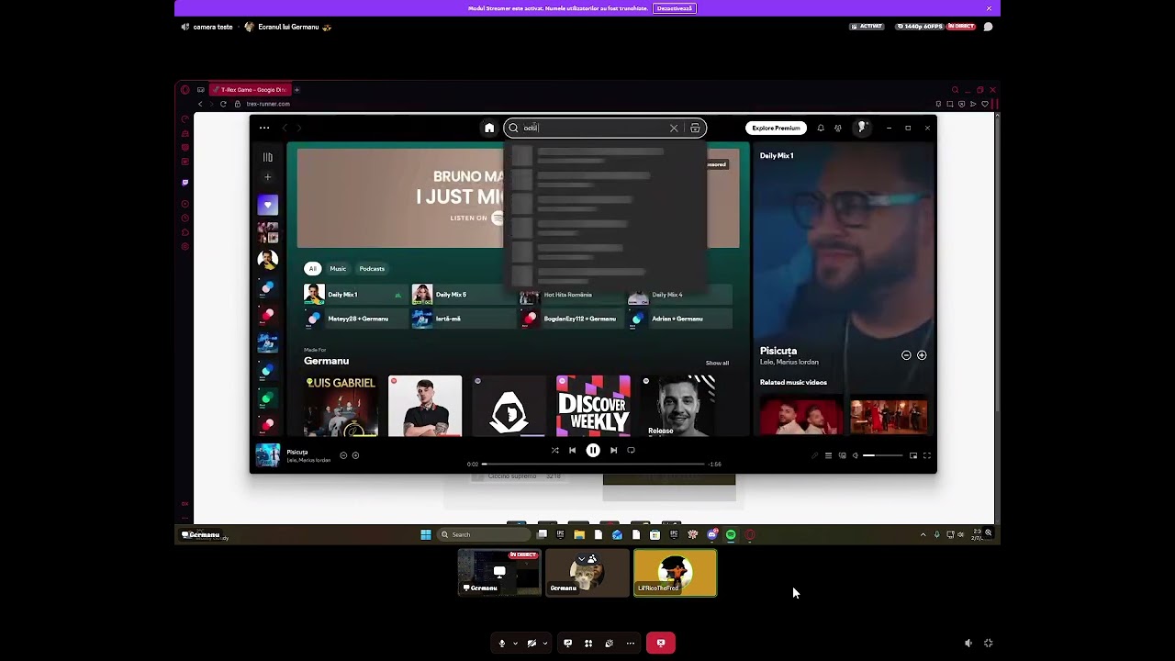Screen dimensions: 1175x661
Task: Open Spotify notifications bell
Action: [821, 128]
